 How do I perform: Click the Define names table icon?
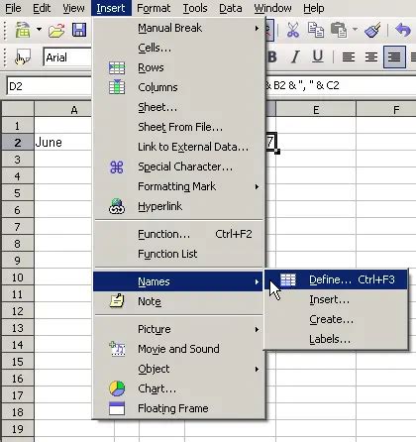point(288,279)
